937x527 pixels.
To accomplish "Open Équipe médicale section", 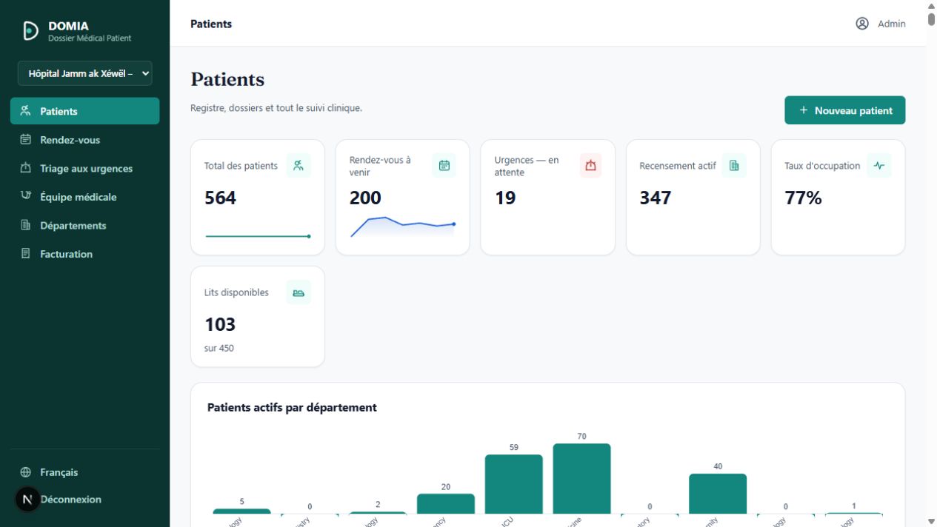I will (85, 197).
